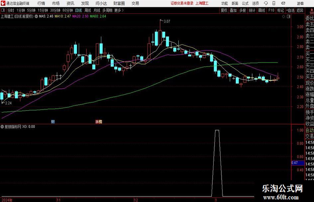Click the red R 500 badge
Image resolution: width=314 pixels, height=202 pixels.
(x=312, y=11)
